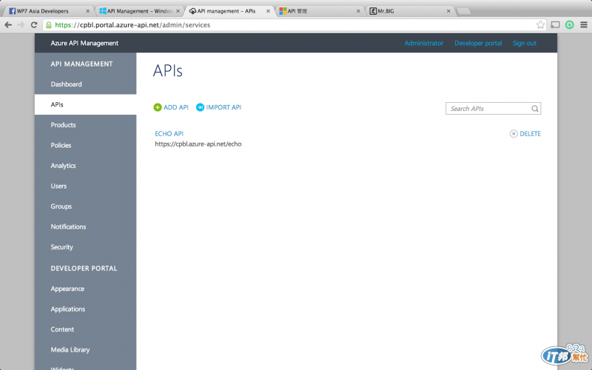The width and height of the screenshot is (592, 370).
Task: Click the Administrator link in the header
Action: click(423, 43)
